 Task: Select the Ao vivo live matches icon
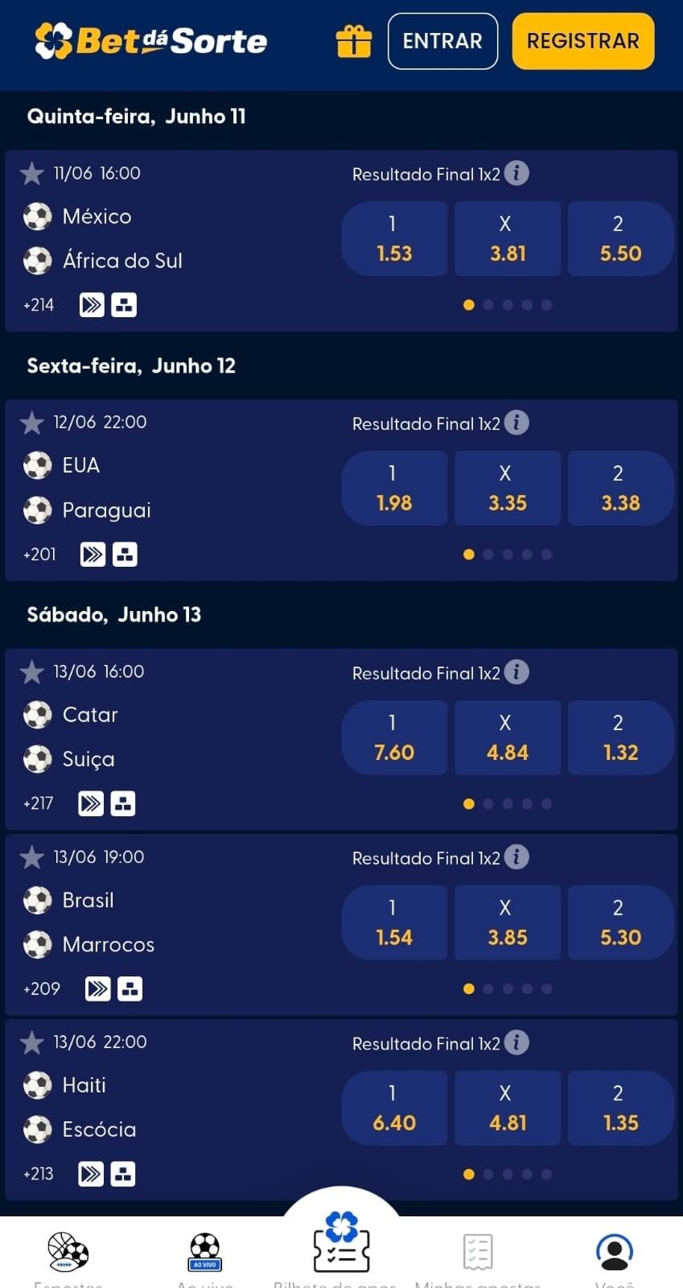(x=204, y=1250)
